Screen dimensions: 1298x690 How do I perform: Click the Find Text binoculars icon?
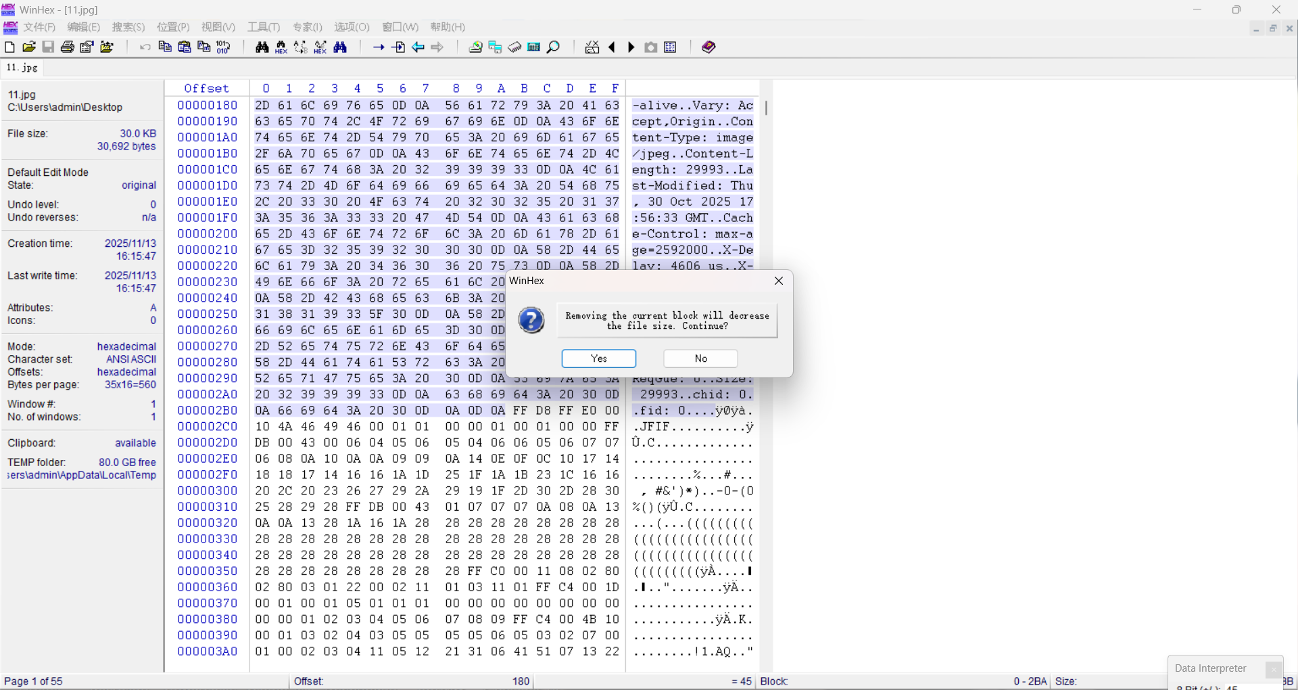[x=262, y=47]
